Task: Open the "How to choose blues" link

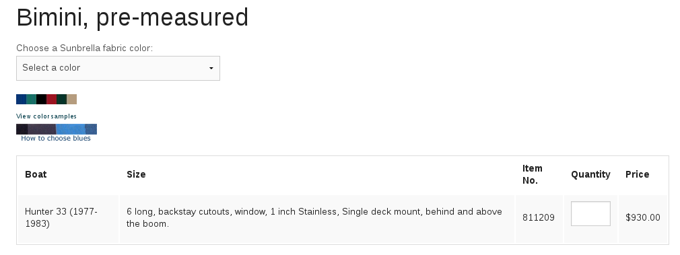Action: click(56, 139)
